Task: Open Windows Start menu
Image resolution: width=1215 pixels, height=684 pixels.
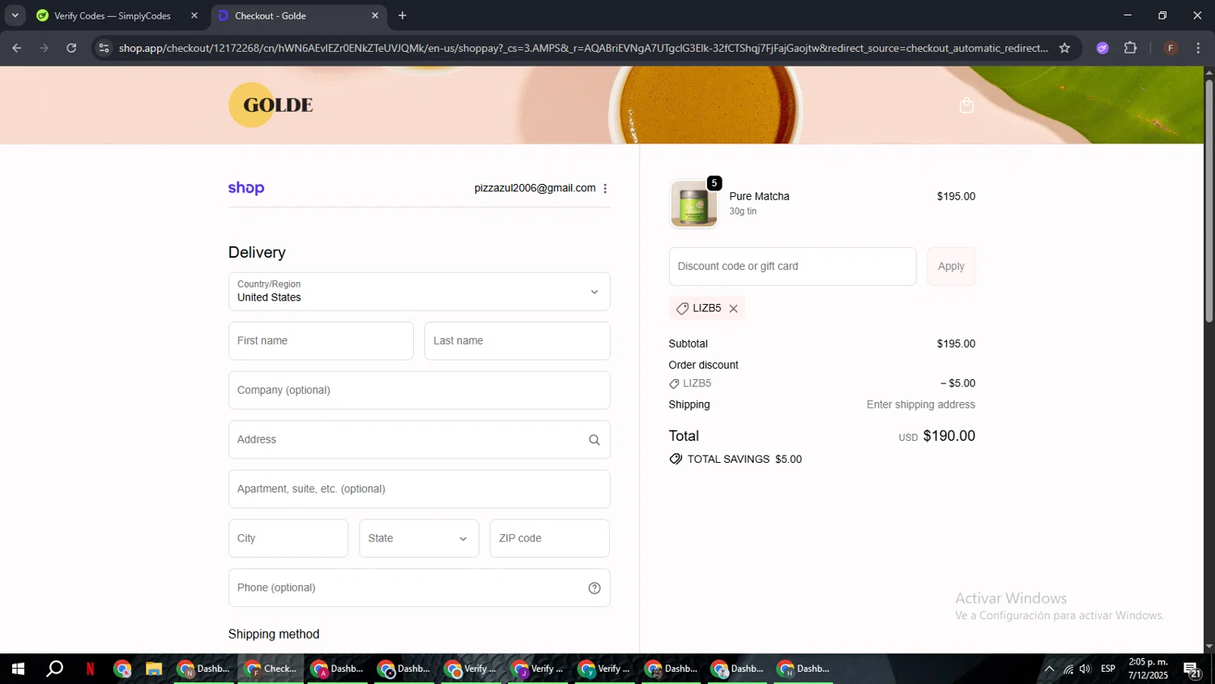Action: [x=18, y=669]
